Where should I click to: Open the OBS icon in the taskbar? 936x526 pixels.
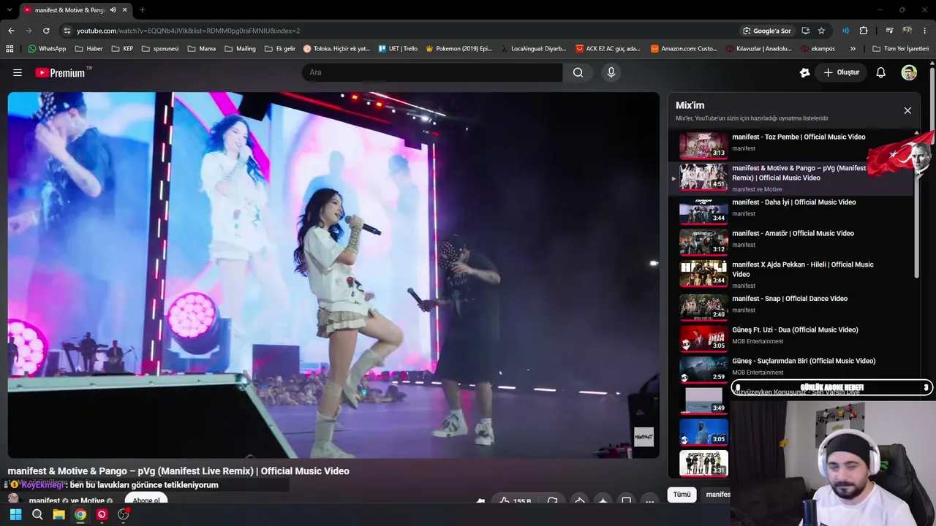point(124,514)
